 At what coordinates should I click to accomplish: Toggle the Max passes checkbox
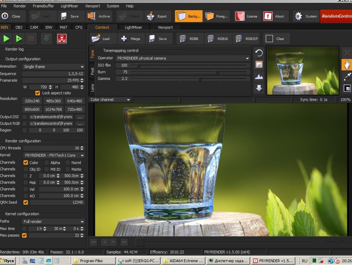[x=24, y=235]
